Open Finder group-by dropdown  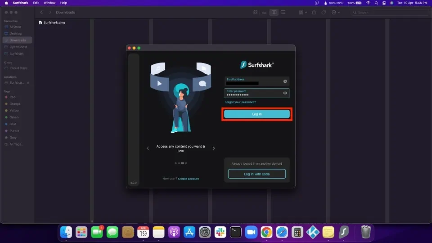[x=302, y=13]
